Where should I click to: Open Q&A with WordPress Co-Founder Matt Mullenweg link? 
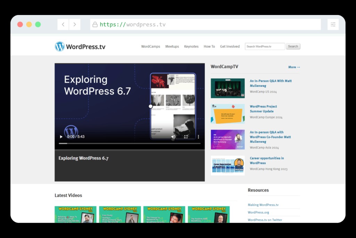270,137
